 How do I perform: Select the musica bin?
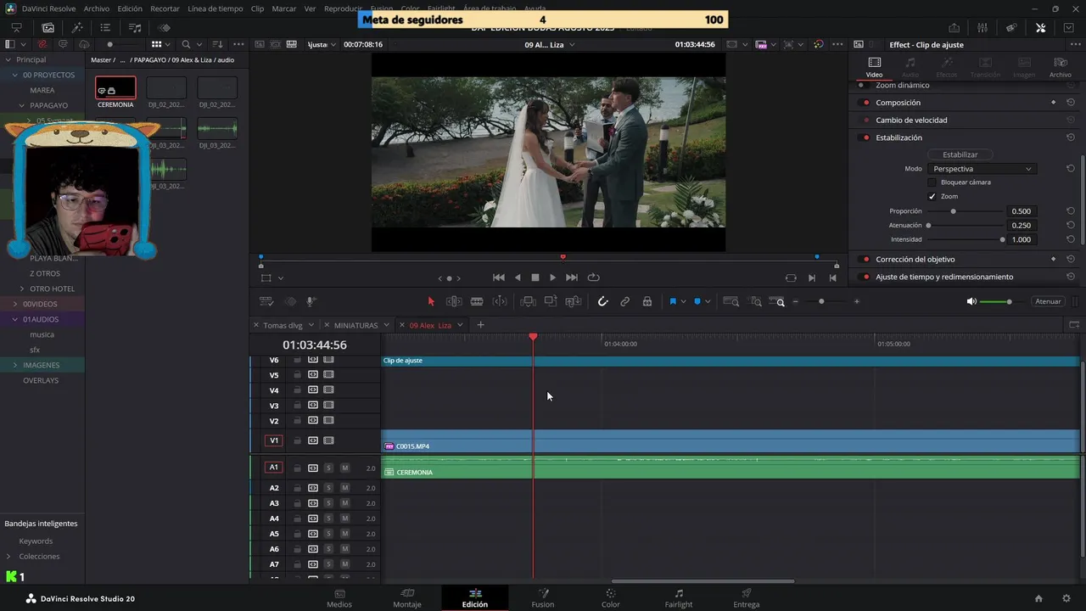click(x=42, y=334)
